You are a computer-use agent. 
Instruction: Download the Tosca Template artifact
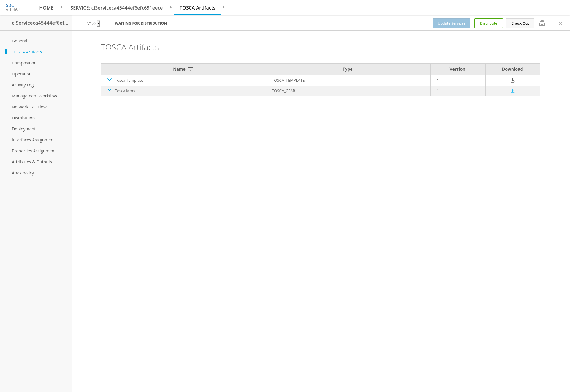pos(512,81)
